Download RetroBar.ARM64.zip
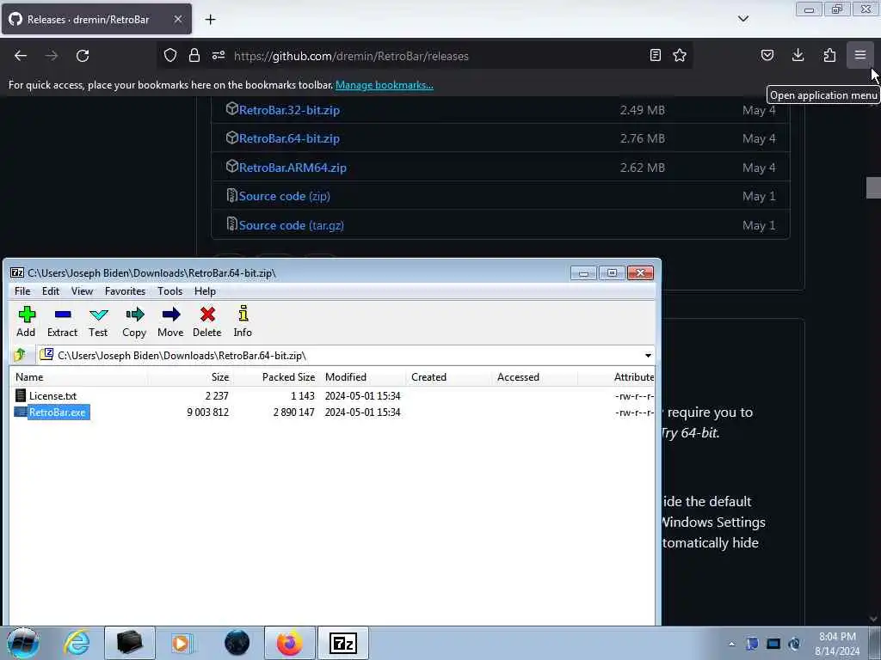The width and height of the screenshot is (881, 660). click(x=293, y=168)
